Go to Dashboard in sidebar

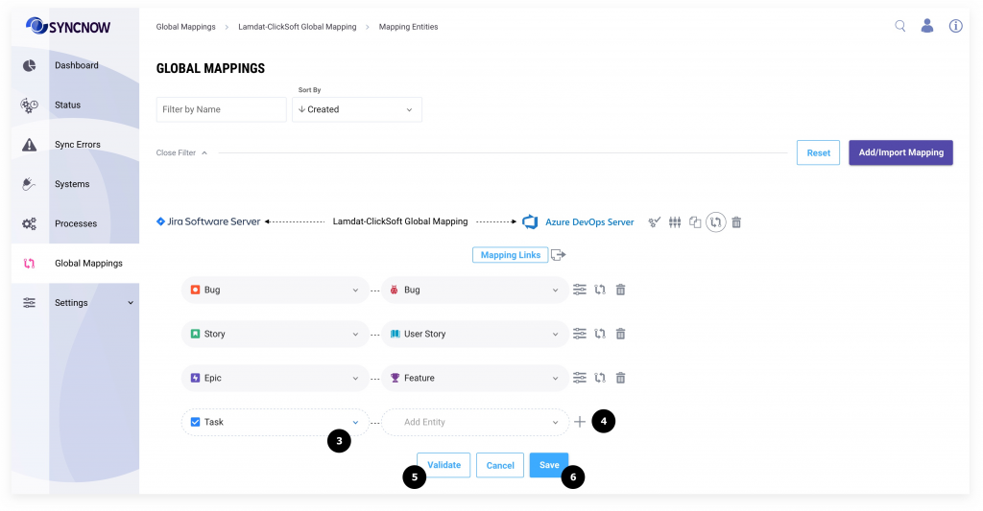pos(76,66)
